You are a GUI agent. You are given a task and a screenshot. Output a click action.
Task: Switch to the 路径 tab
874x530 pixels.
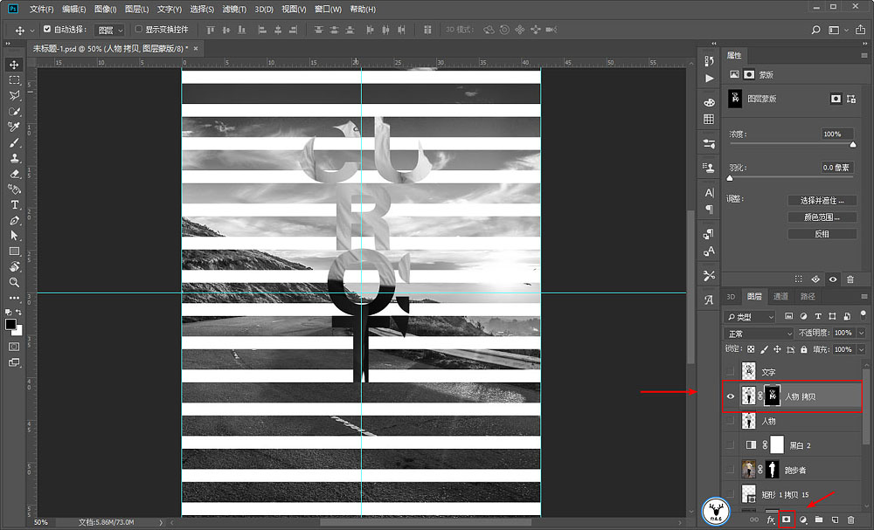pyautogui.click(x=807, y=297)
